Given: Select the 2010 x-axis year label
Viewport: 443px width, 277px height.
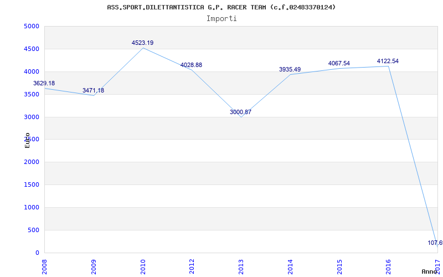Looking at the screenshot, I should [143, 267].
